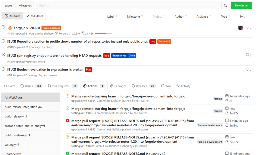Click running status icon of run #3863
Viewport: 258px width, 155px height.
(x=67, y=108)
